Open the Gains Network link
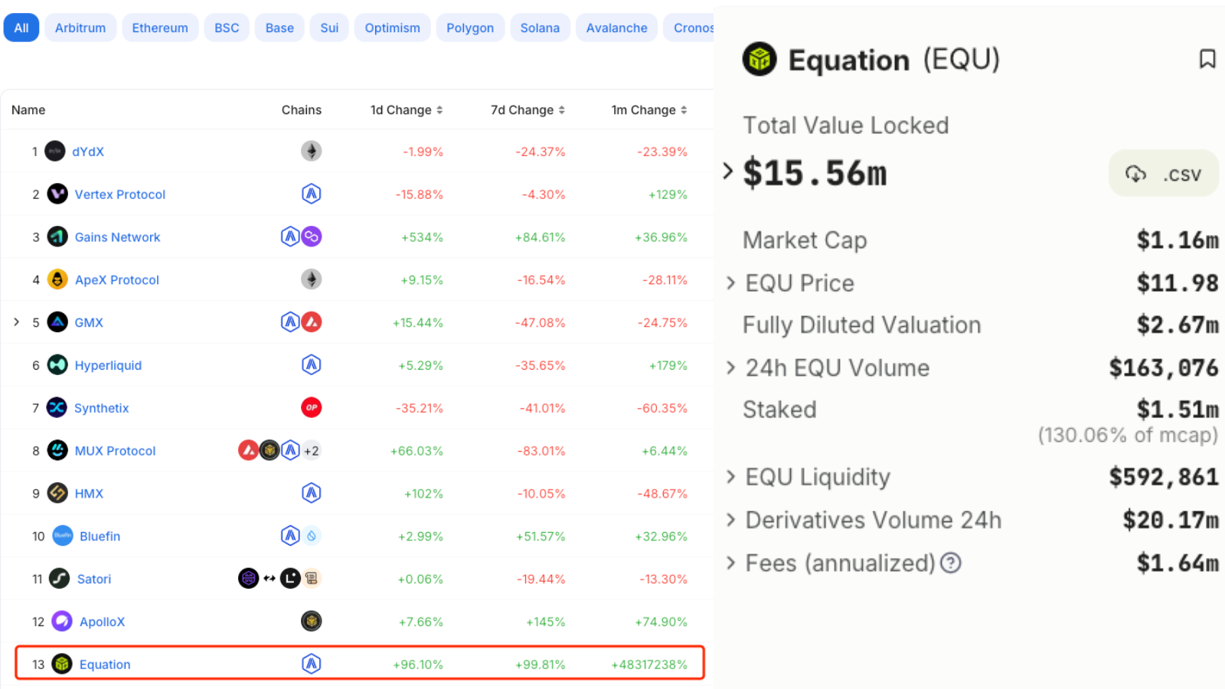Viewport: 1225px width, 689px height. pos(118,237)
